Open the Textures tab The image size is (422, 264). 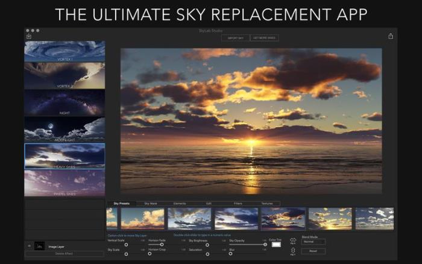[x=267, y=204]
